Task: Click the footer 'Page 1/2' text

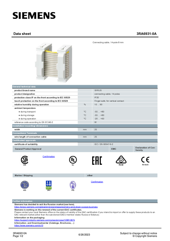Action: [x=18, y=236]
